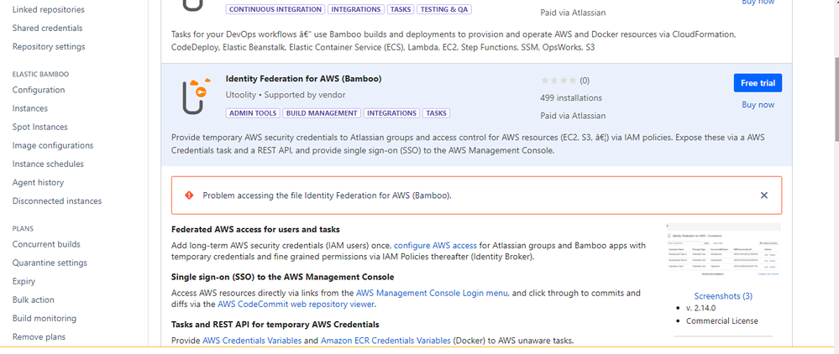
Task: Select INTEGRATIONS tag on Identity Federation
Action: pyautogui.click(x=391, y=113)
